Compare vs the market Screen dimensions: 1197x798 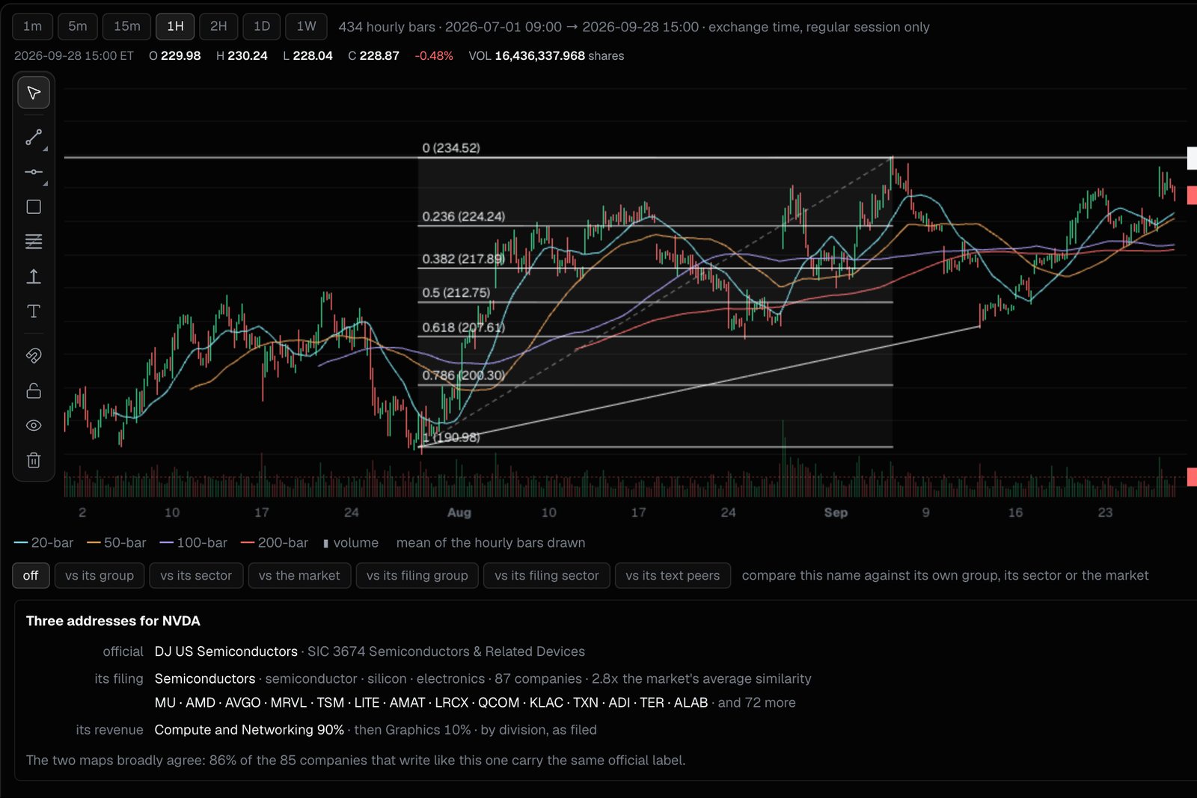(x=299, y=575)
